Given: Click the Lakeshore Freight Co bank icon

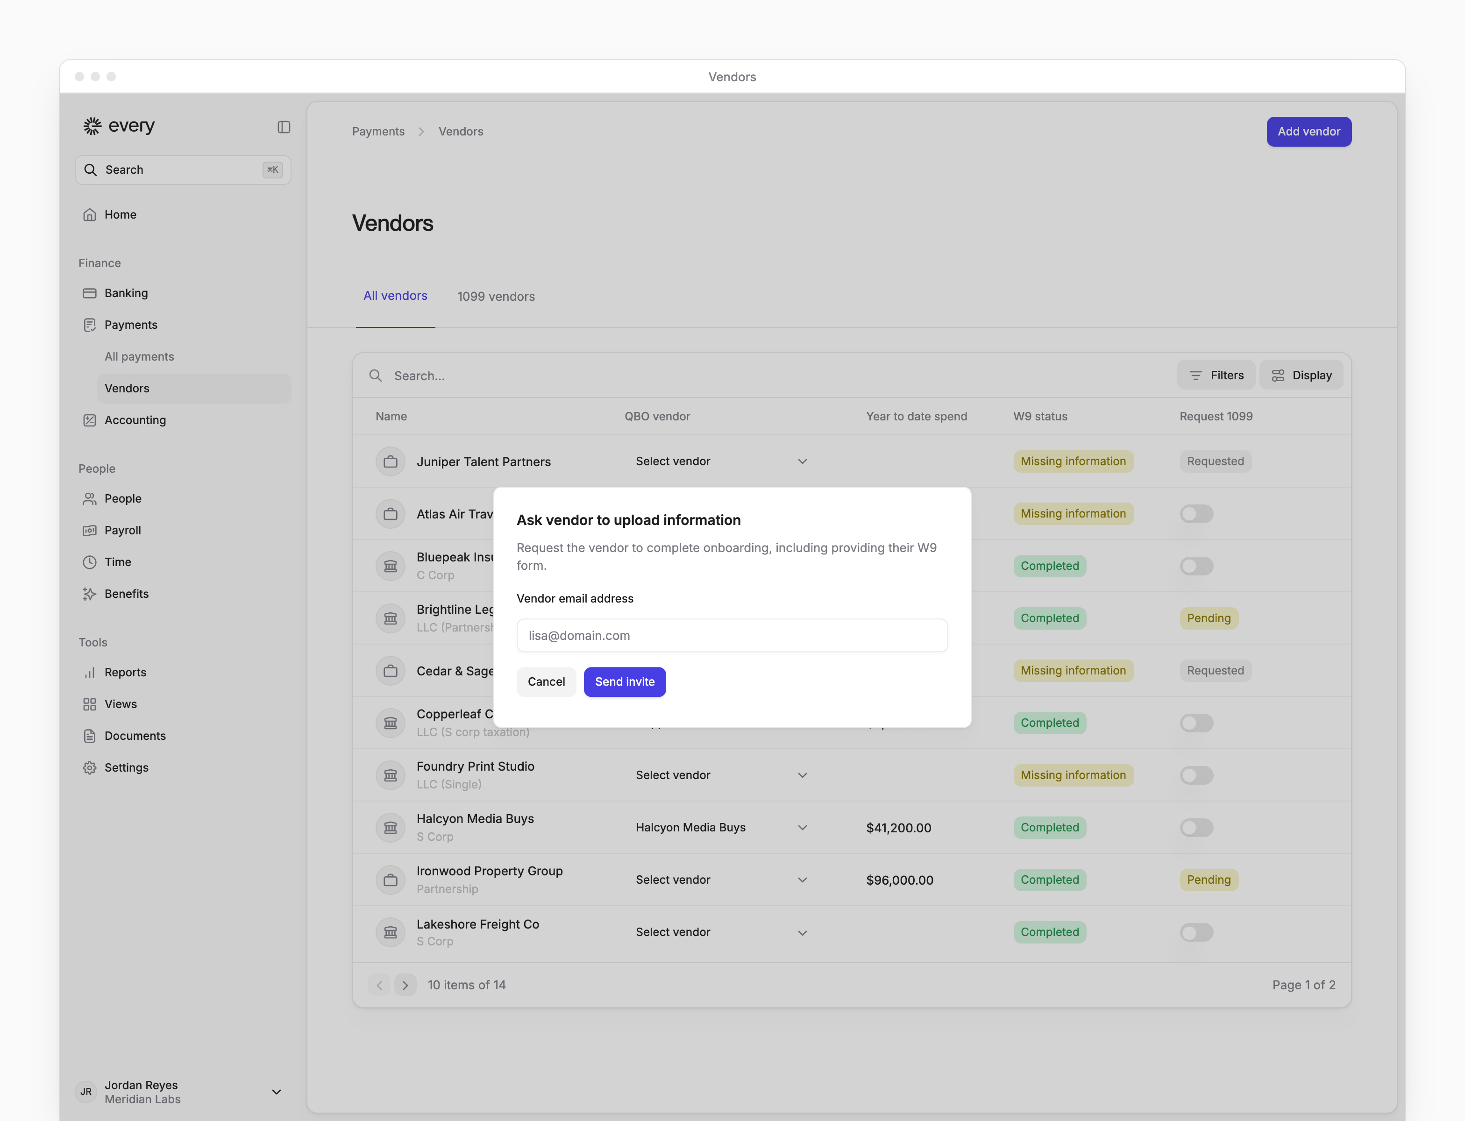Looking at the screenshot, I should click(391, 932).
